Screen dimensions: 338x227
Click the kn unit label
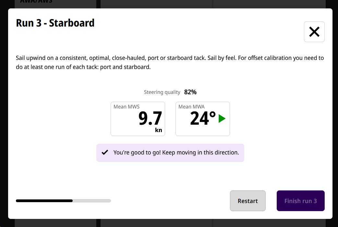click(x=158, y=130)
